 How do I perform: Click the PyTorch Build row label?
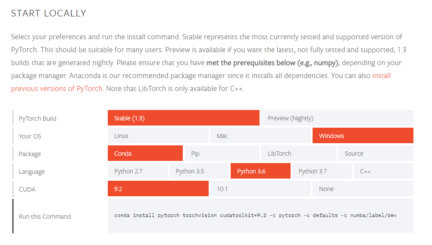pos(38,119)
